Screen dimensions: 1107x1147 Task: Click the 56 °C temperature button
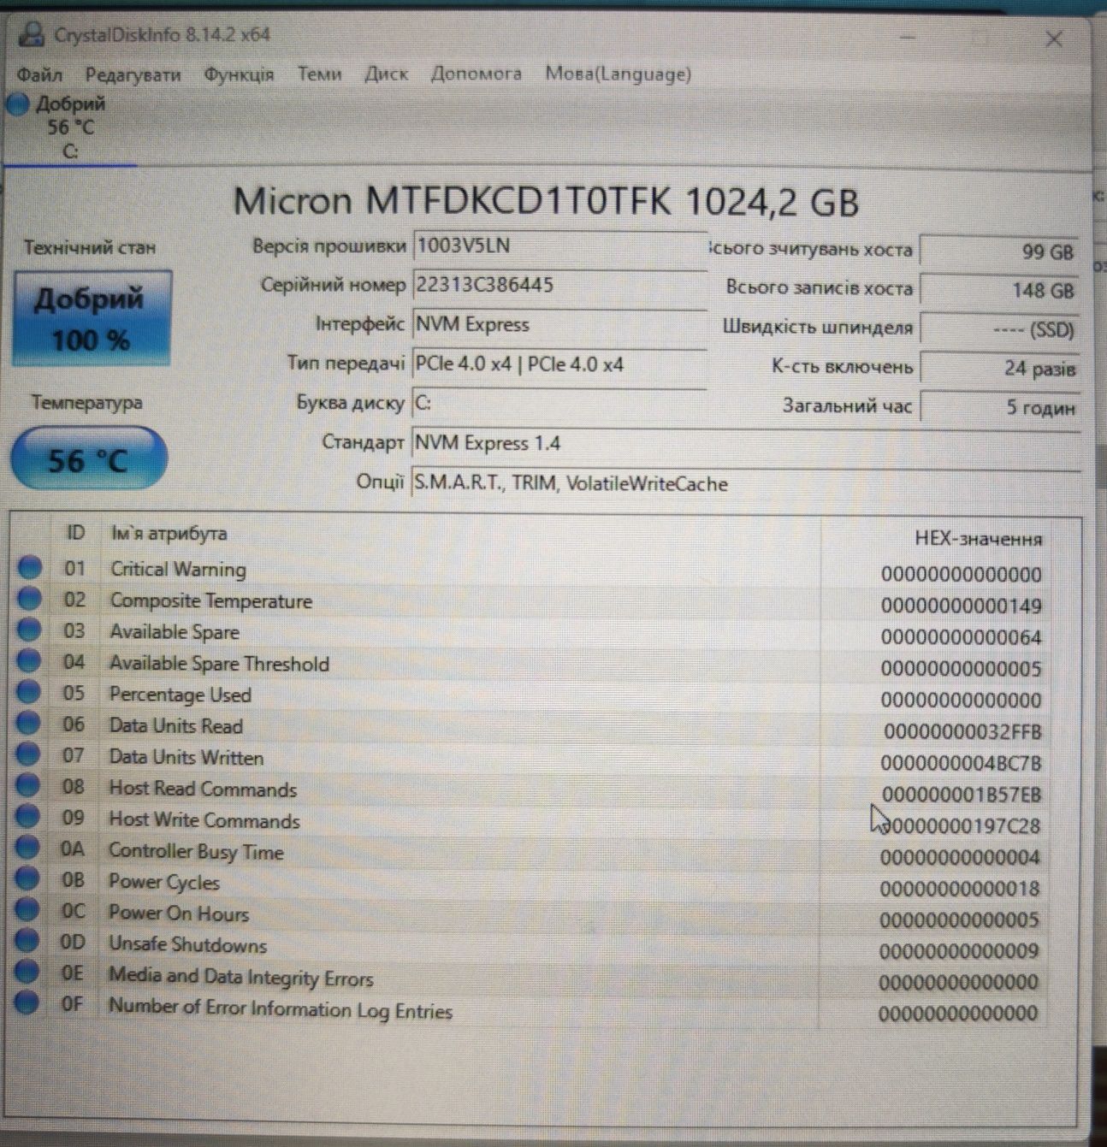click(88, 459)
